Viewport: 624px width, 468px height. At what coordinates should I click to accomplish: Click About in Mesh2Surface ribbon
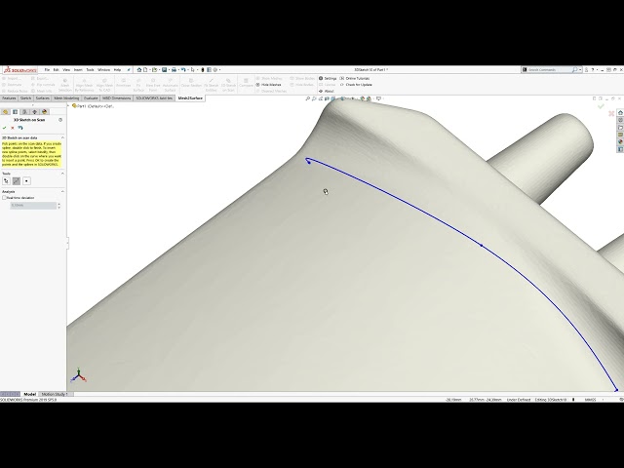click(x=327, y=91)
